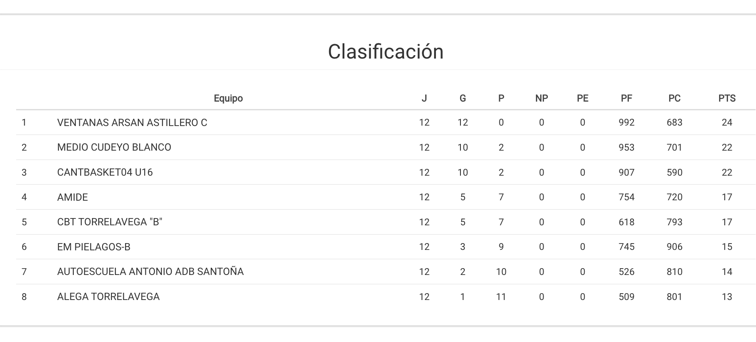Open CBT TORRELAVEGA "B" team entry
The width and height of the screenshot is (756, 342).
(x=110, y=222)
